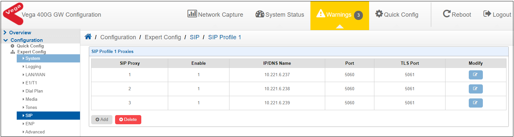
Task: Click the Add proxy button
Action: pos(102,120)
